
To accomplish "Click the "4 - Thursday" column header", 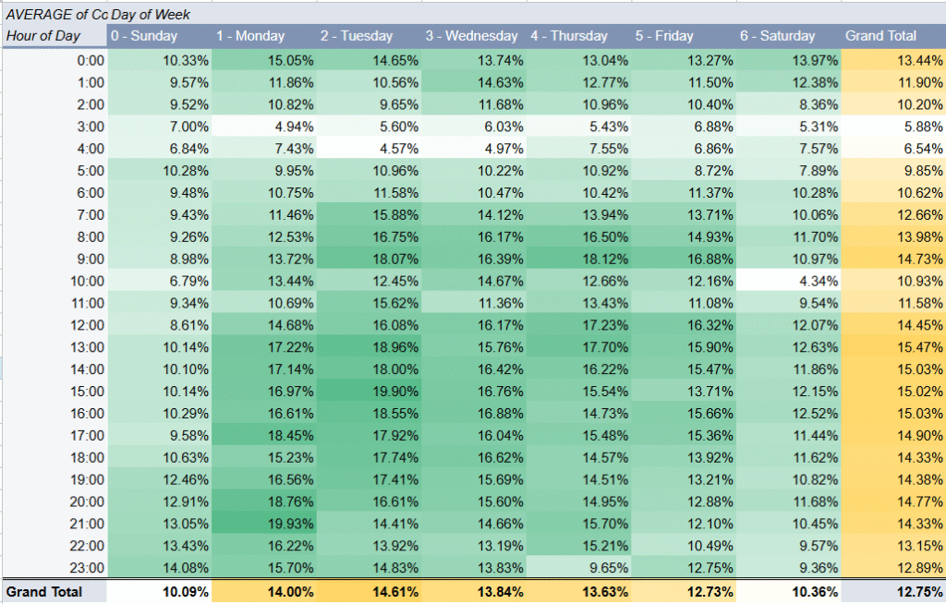I will tap(569, 36).
